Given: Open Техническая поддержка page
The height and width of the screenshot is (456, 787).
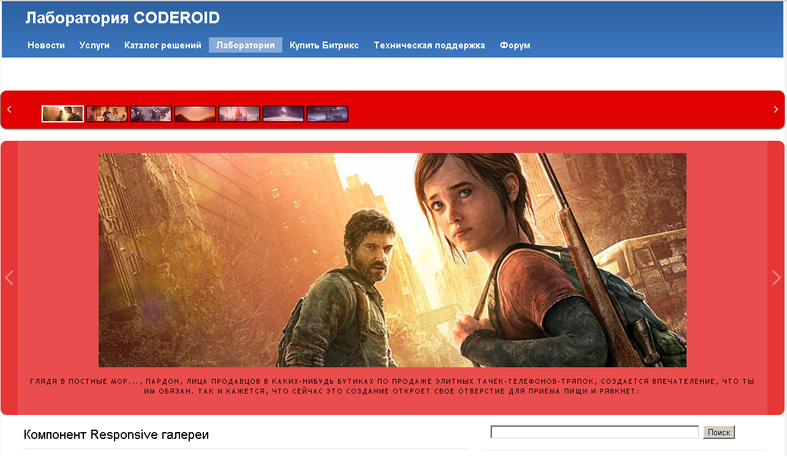Looking at the screenshot, I should (429, 45).
